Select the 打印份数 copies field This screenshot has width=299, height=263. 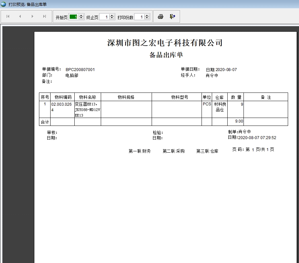tap(139, 17)
